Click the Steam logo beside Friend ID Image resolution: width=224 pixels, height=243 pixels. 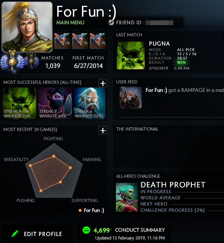111,22
